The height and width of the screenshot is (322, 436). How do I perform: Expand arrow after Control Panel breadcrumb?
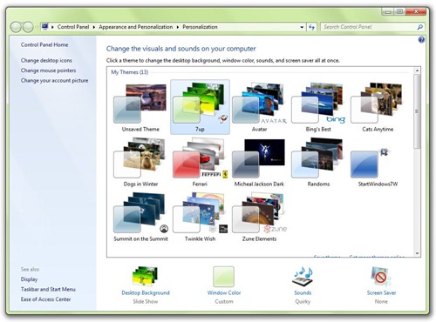pyautogui.click(x=94, y=27)
